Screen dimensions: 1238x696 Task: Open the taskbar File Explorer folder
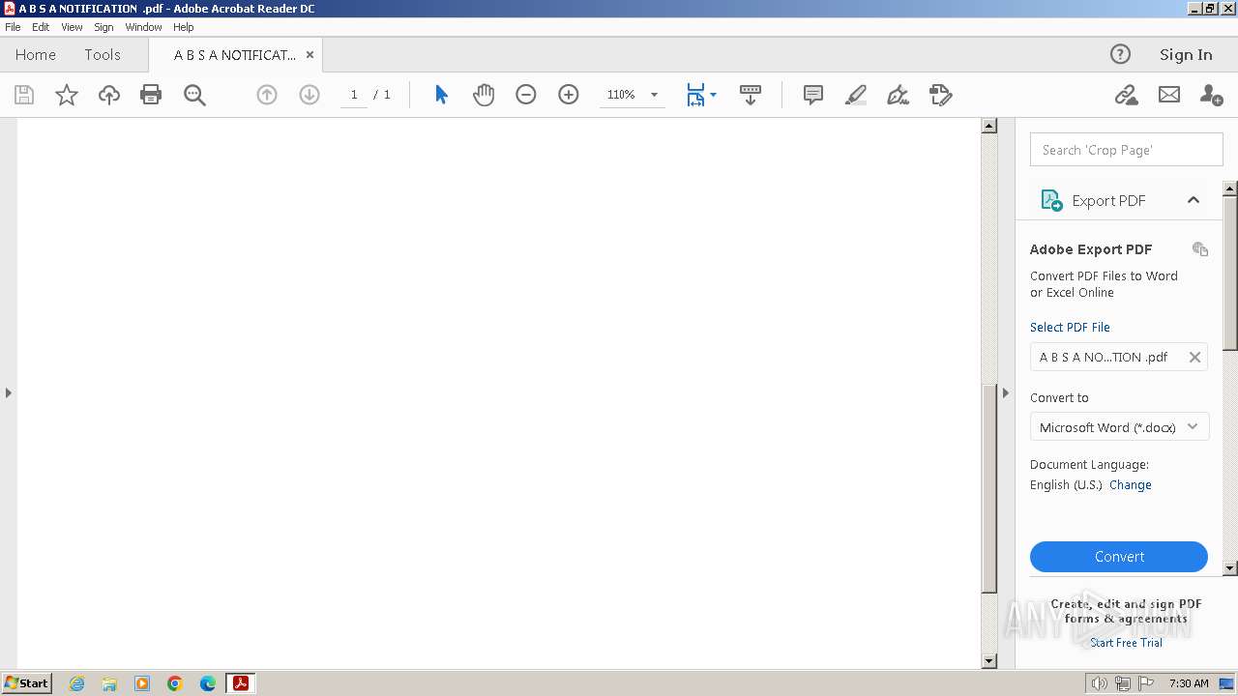click(x=109, y=683)
